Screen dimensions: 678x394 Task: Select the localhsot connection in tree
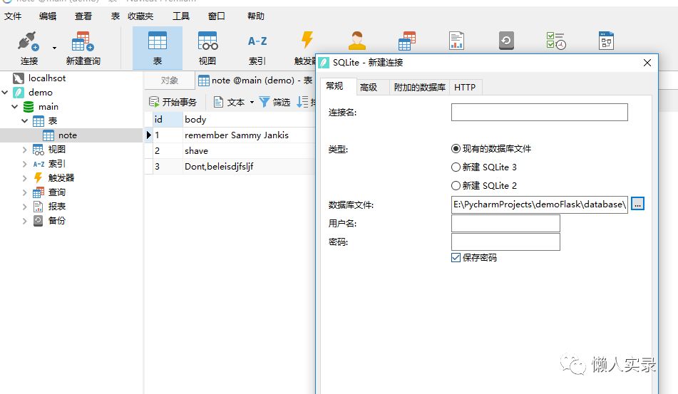(x=47, y=78)
